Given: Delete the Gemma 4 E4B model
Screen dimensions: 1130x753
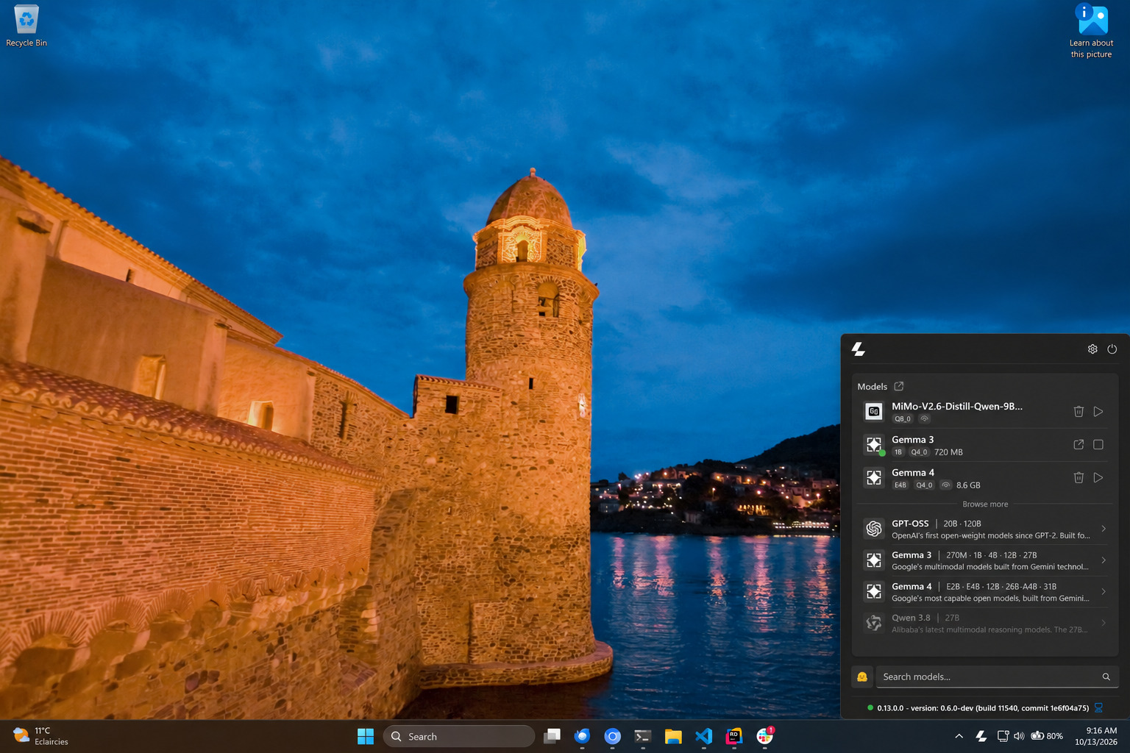Looking at the screenshot, I should [1079, 478].
